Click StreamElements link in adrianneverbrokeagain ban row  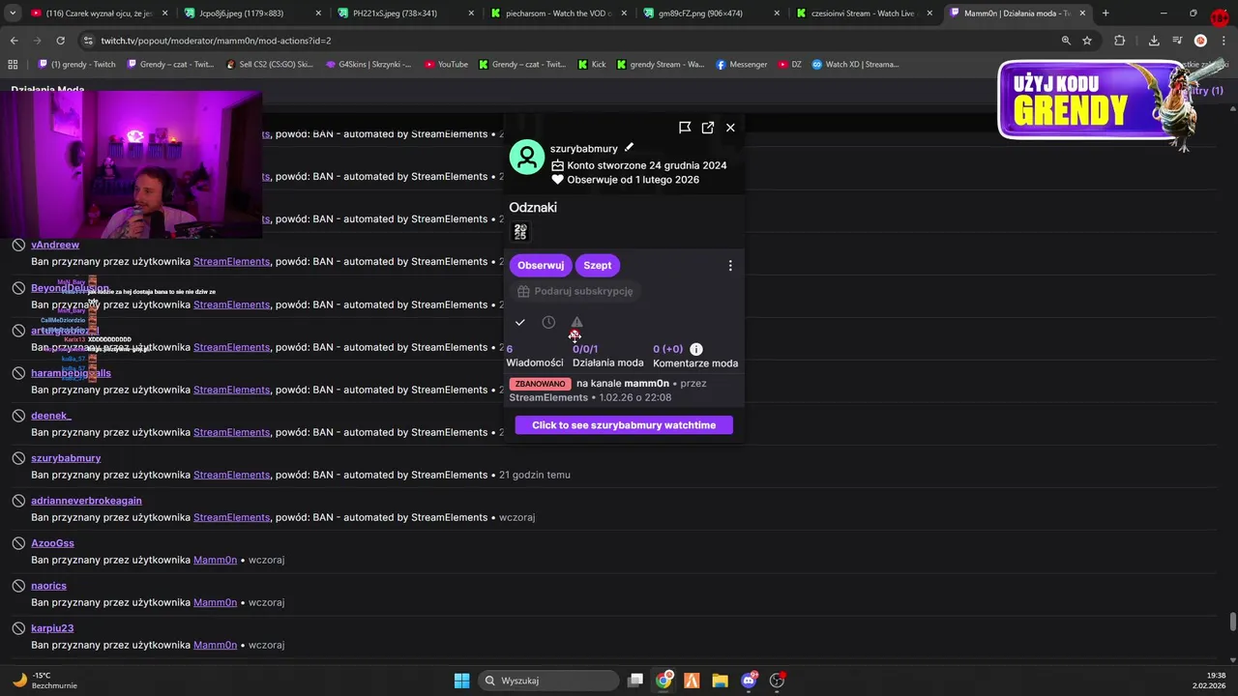coord(231,517)
